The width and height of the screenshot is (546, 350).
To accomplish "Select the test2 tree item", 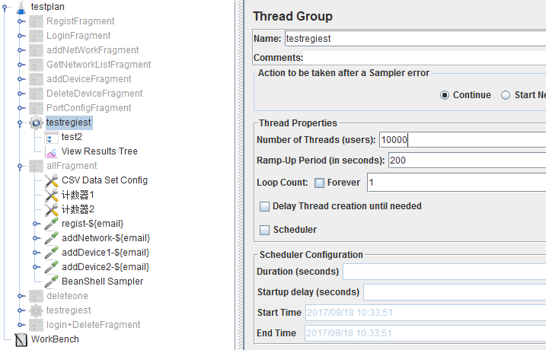I will pos(72,137).
